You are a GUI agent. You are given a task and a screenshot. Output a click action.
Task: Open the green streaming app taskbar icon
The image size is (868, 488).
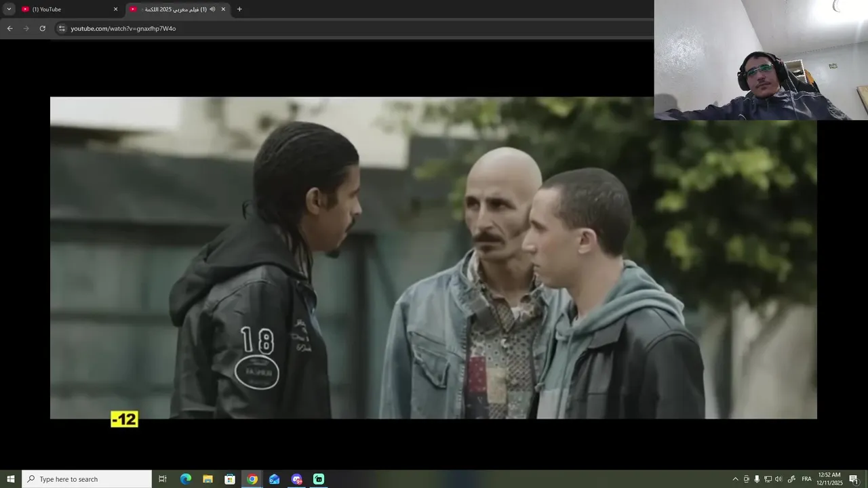coord(319,479)
